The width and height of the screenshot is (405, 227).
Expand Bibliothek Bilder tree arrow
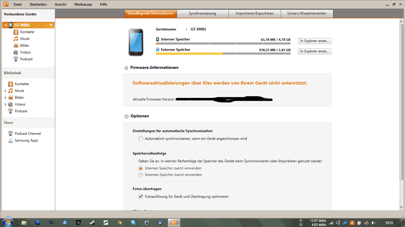pos(5,98)
